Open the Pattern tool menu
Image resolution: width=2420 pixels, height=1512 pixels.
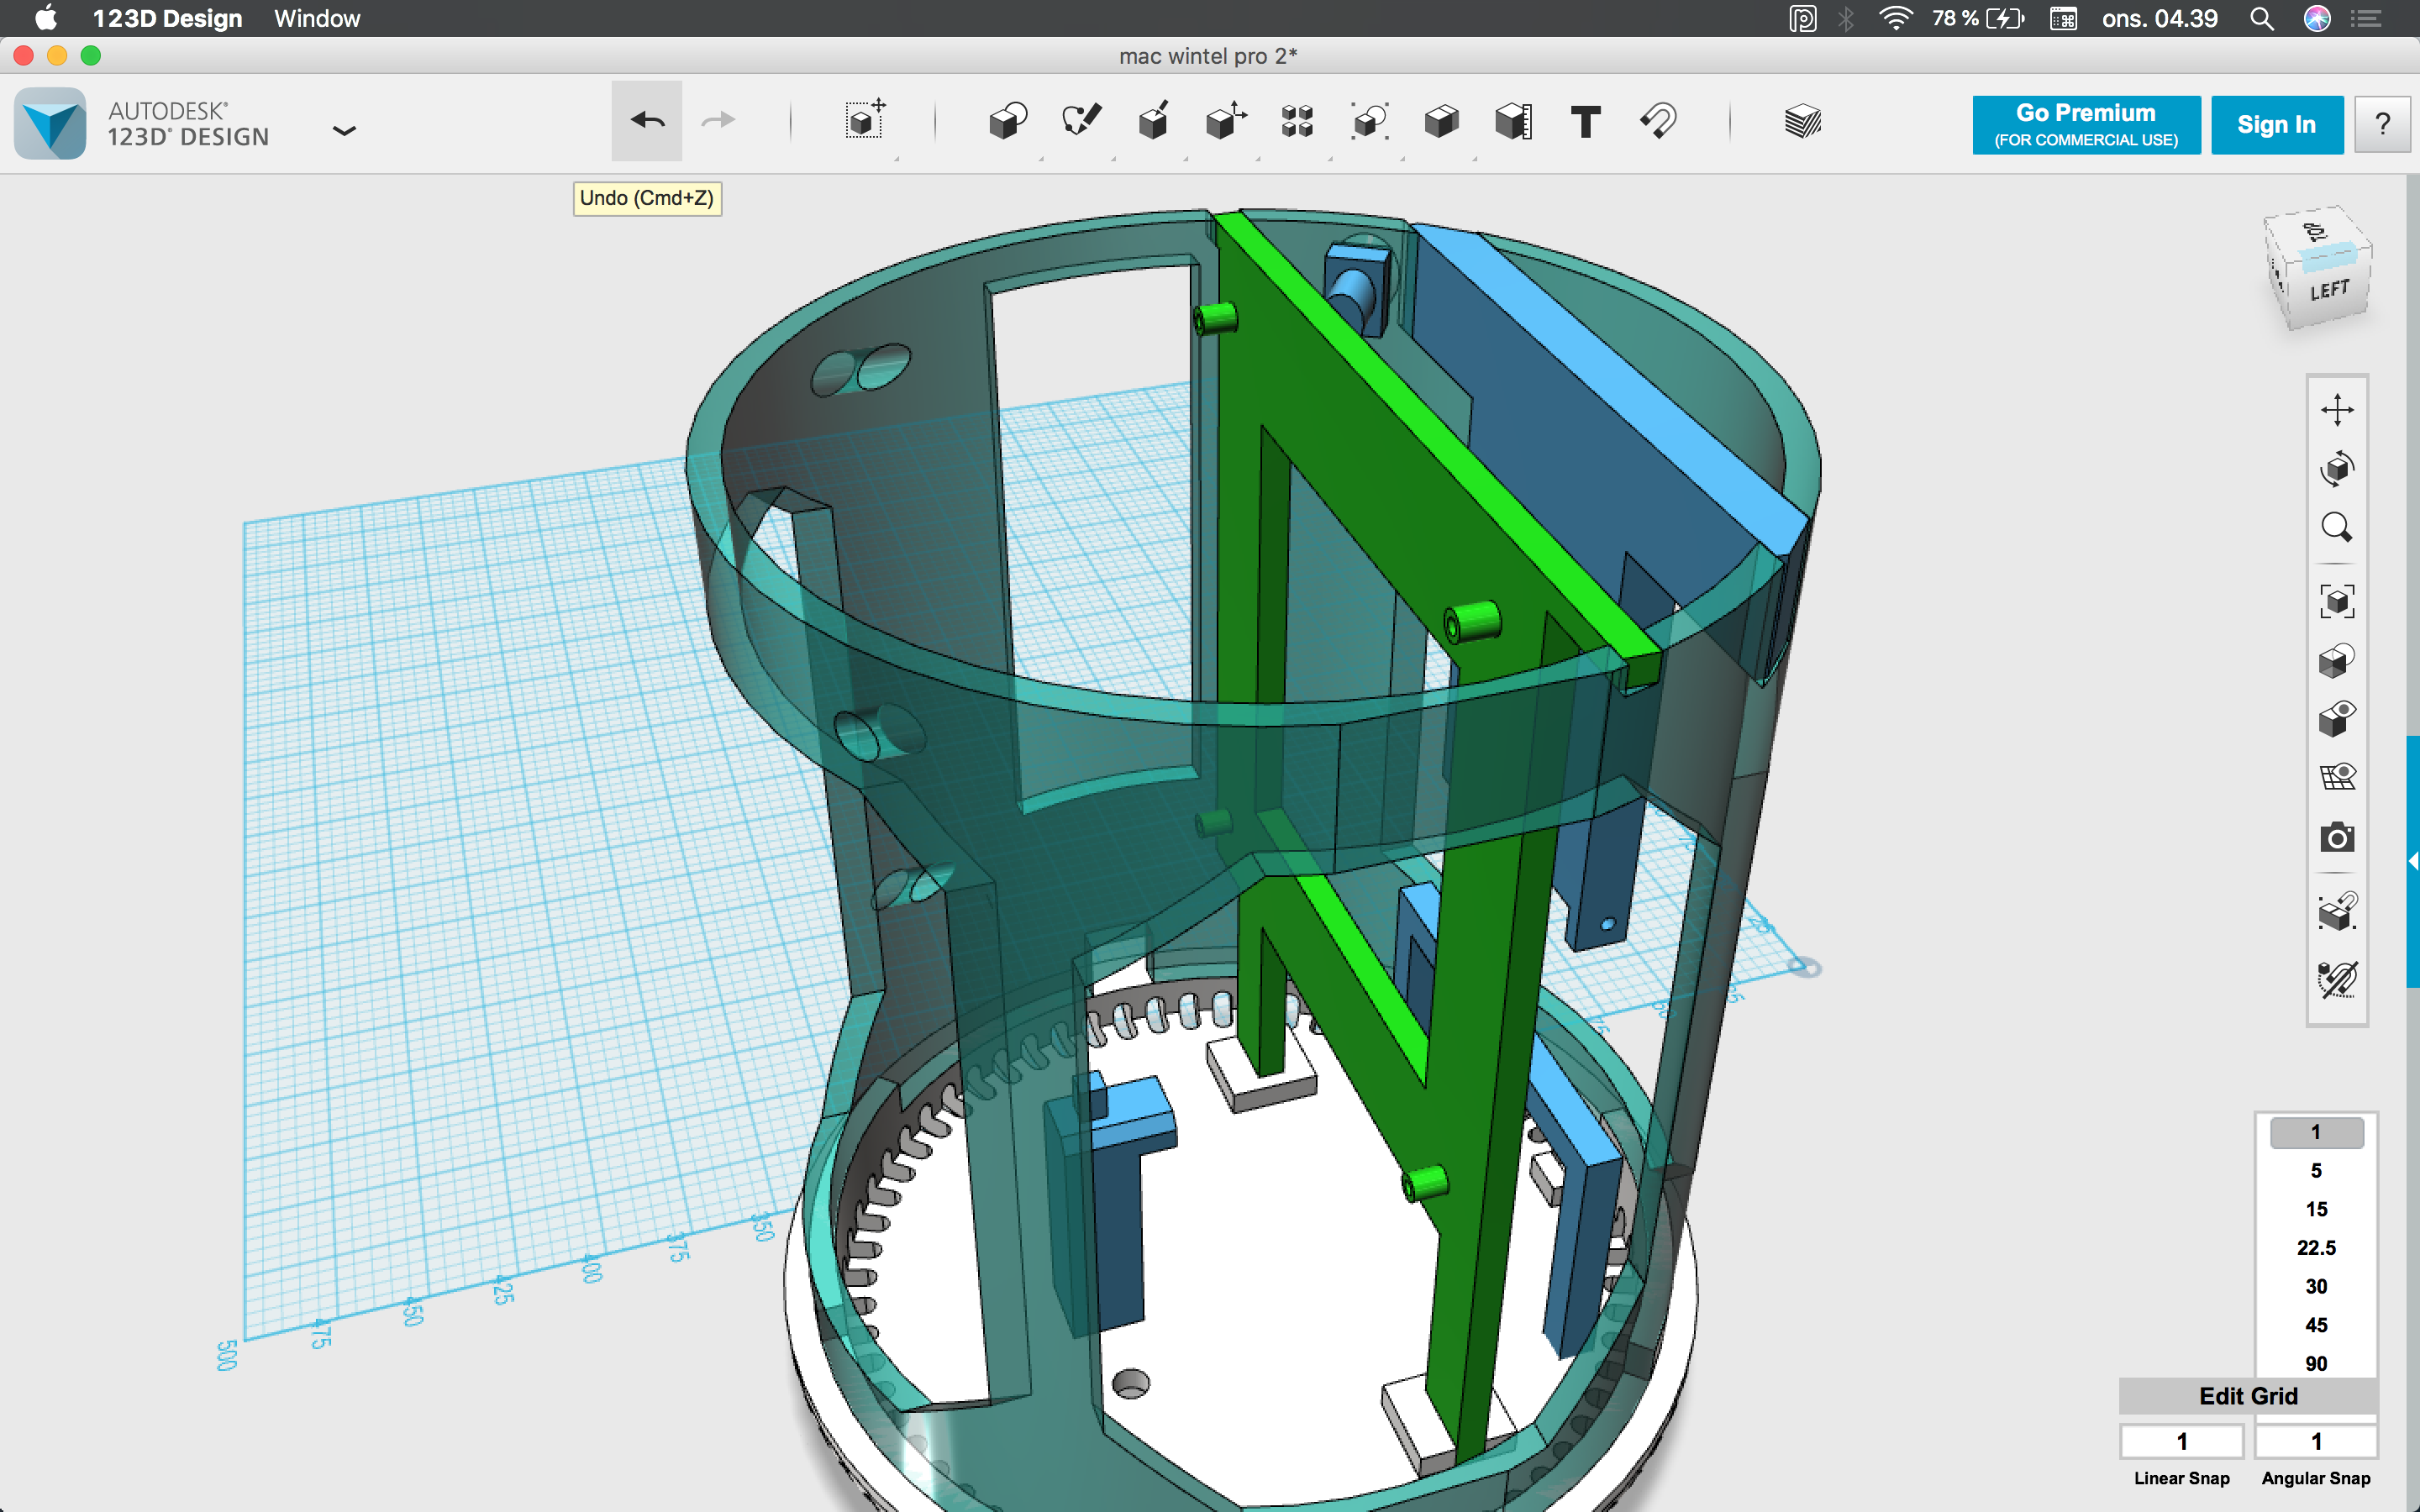[x=1297, y=121]
